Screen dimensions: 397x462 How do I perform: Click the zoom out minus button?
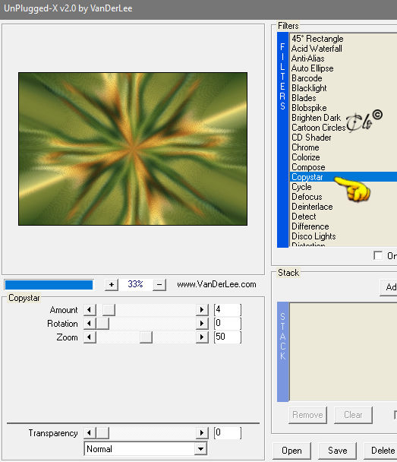click(159, 284)
